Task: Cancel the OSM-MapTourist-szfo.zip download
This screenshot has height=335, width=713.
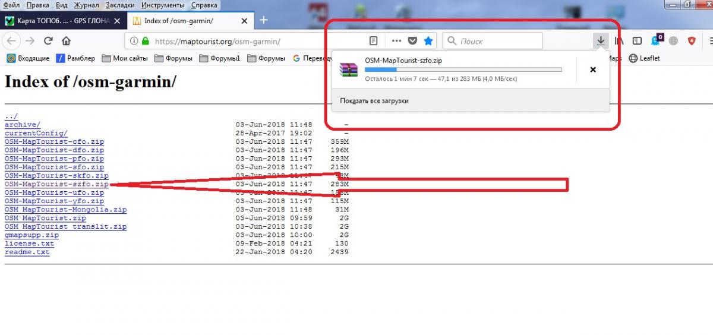Action: point(592,69)
